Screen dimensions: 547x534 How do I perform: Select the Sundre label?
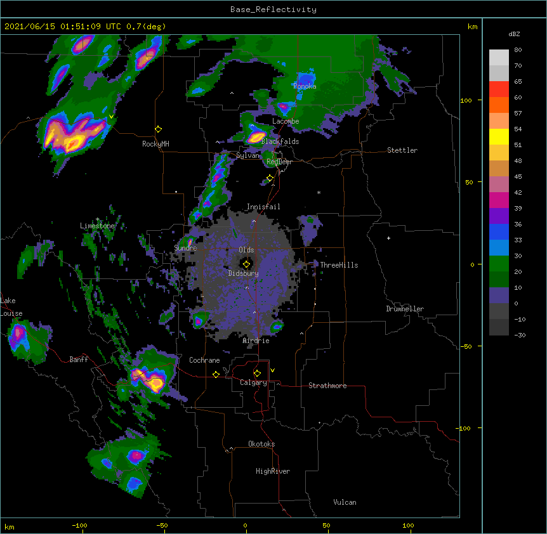click(185, 248)
